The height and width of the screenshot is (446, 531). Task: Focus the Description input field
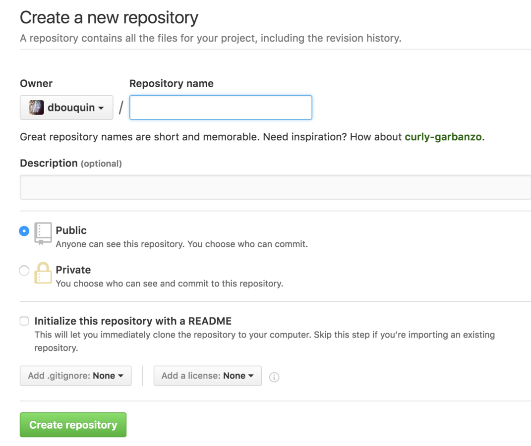click(275, 187)
